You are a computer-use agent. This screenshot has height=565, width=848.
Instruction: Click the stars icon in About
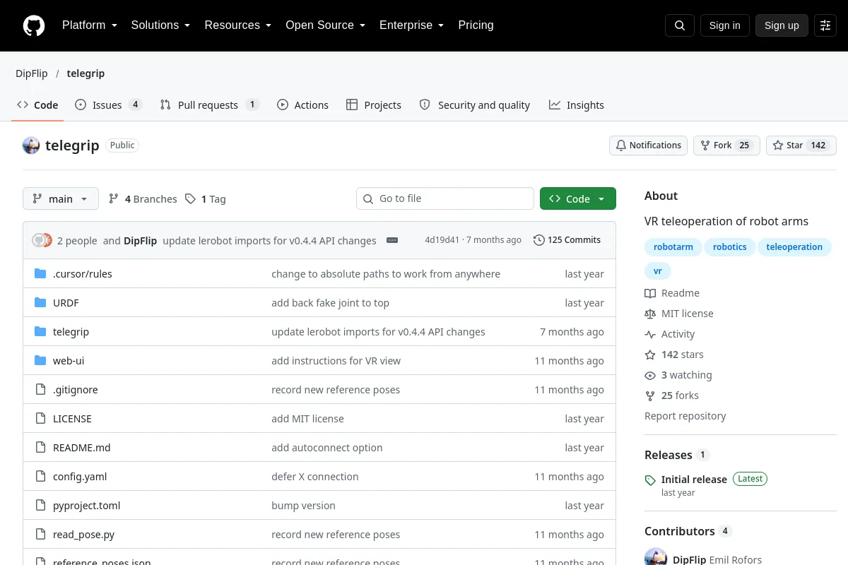click(x=650, y=355)
